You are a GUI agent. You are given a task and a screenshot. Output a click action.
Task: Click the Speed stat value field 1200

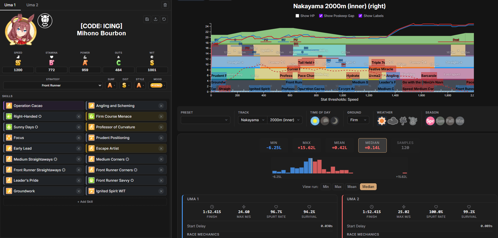(x=18, y=70)
